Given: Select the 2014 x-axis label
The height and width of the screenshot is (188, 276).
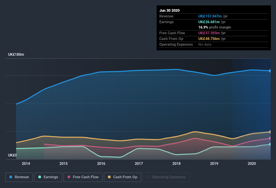Looking at the screenshot, I should pyautogui.click(x=26, y=163).
